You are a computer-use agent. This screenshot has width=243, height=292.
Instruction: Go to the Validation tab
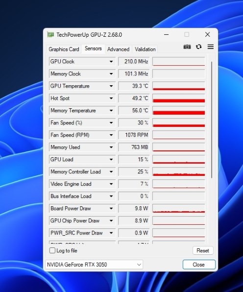(145, 49)
